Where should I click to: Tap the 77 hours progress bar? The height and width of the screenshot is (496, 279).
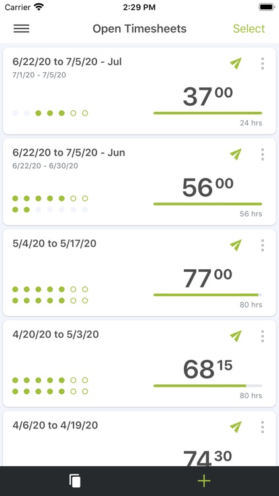coord(208,295)
